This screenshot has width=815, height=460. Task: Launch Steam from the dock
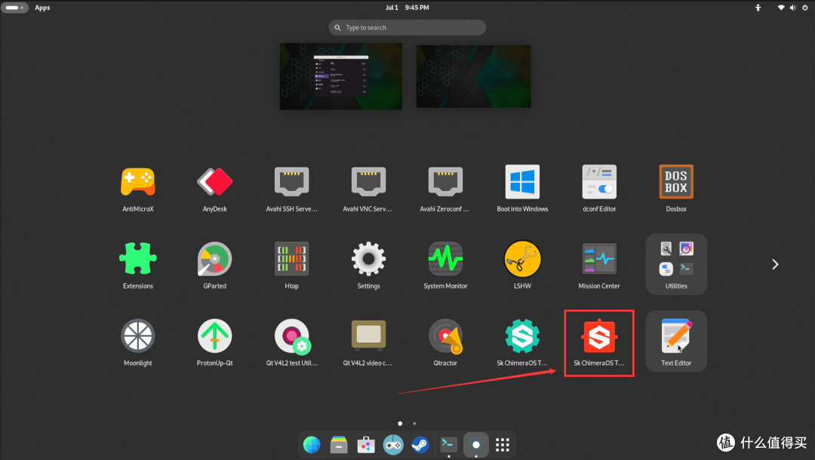(x=420, y=445)
